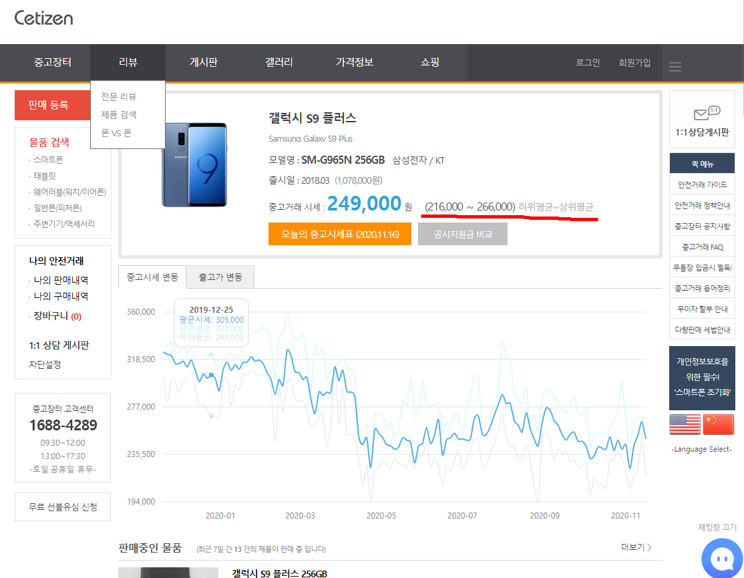Switch to 출고가 변동 tab
744x578 pixels.
click(x=220, y=277)
